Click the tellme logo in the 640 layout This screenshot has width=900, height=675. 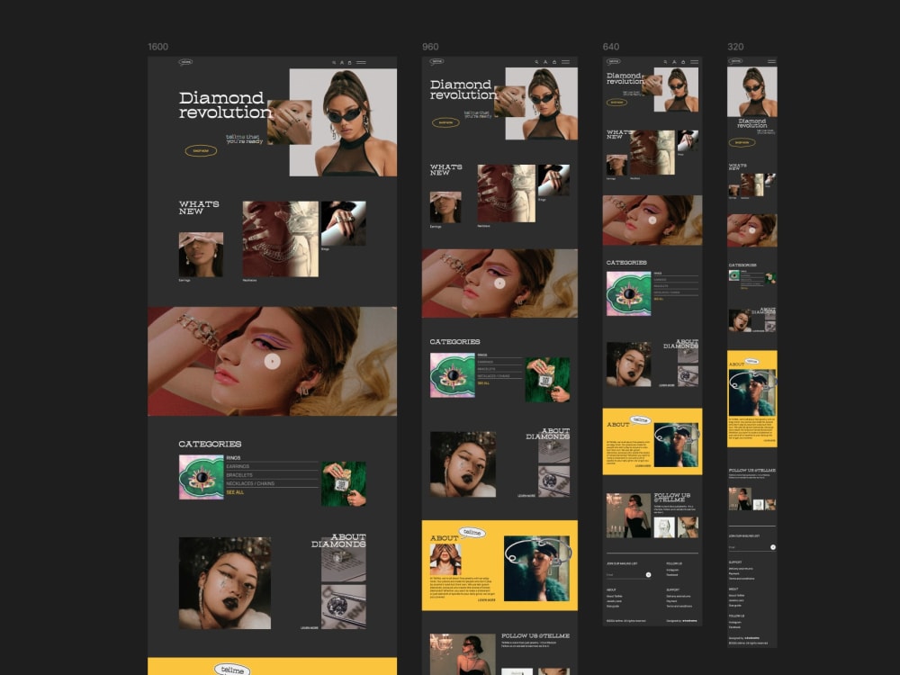click(614, 61)
